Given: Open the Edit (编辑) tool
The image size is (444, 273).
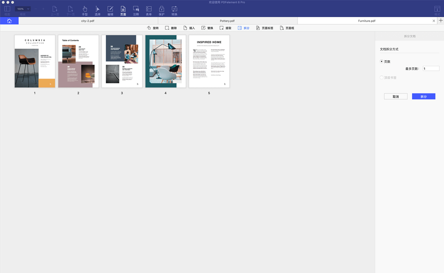Looking at the screenshot, I should (110, 10).
